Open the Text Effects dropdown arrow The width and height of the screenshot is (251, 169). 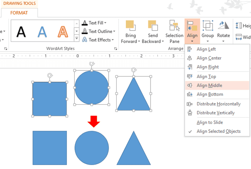coord(113,40)
